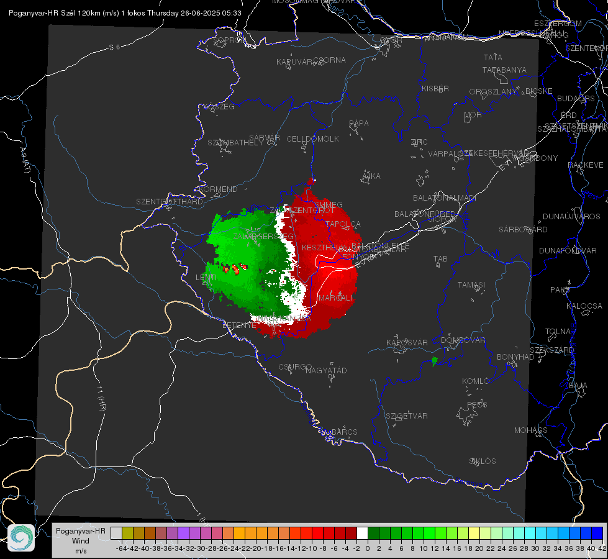The width and height of the screenshot is (608, 559).
Task: Click the TATA city label
Action: pos(493,57)
